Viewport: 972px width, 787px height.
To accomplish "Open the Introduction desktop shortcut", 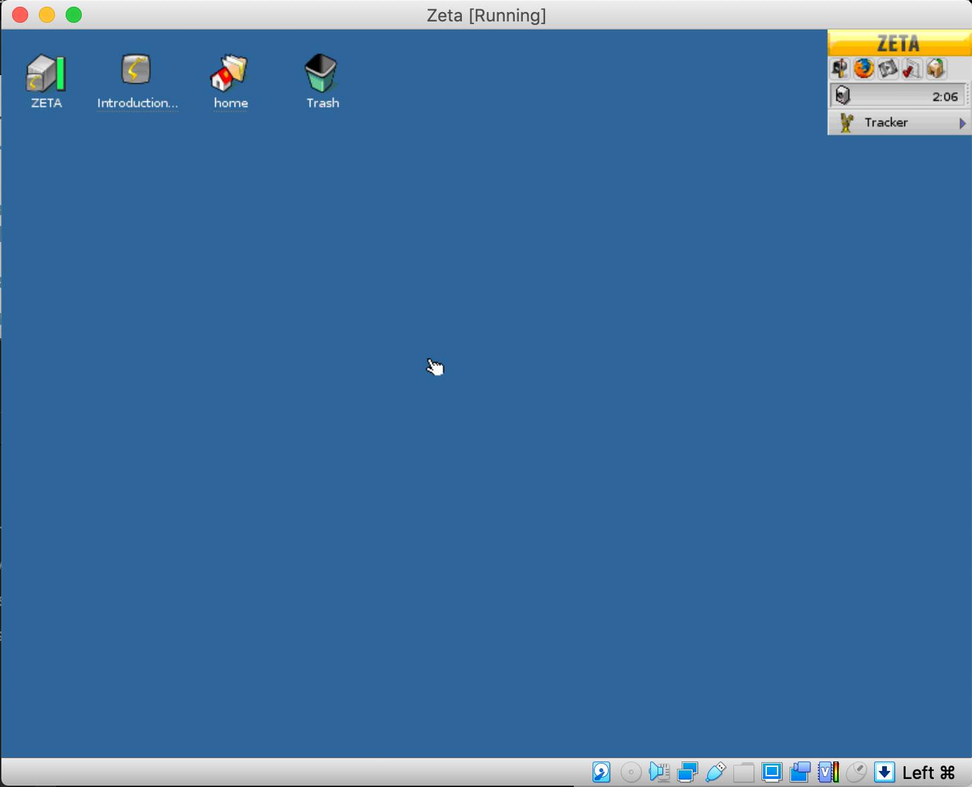I will pos(136,70).
